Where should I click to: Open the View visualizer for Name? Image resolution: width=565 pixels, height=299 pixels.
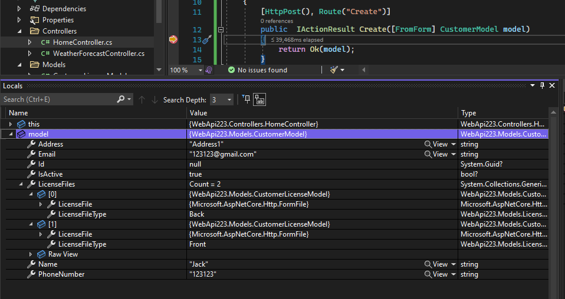436,264
